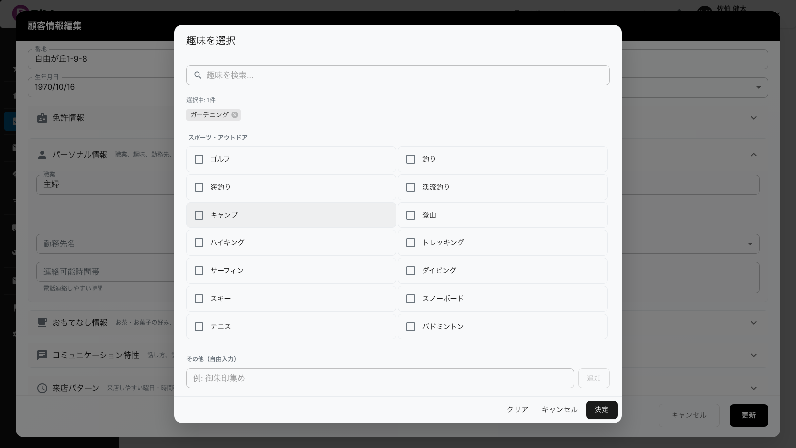This screenshot has height=448, width=796.
Task: Click the 免許情報 license card icon
Action: pos(42,118)
